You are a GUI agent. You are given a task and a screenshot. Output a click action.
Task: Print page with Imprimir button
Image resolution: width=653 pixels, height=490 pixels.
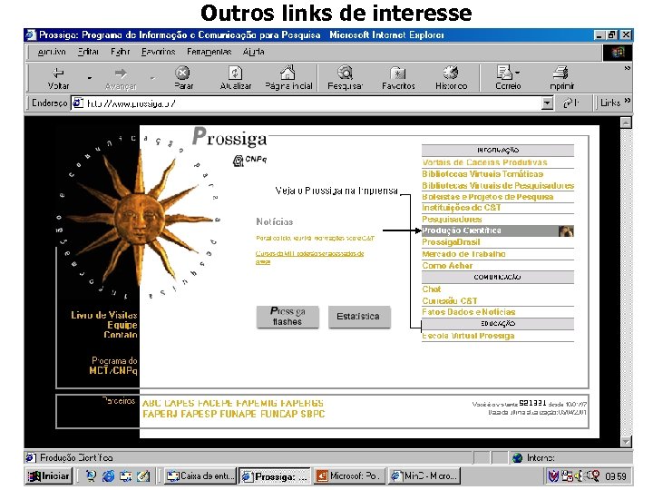(561, 78)
